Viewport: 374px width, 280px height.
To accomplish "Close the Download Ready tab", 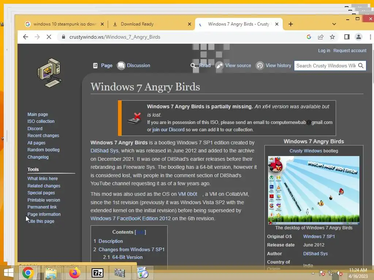I will click(x=190, y=24).
